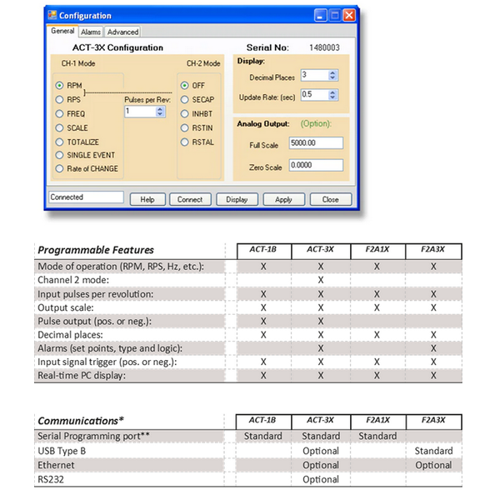500x500 pixels.
Task: Click the Output scale row label
Action: coord(66,307)
